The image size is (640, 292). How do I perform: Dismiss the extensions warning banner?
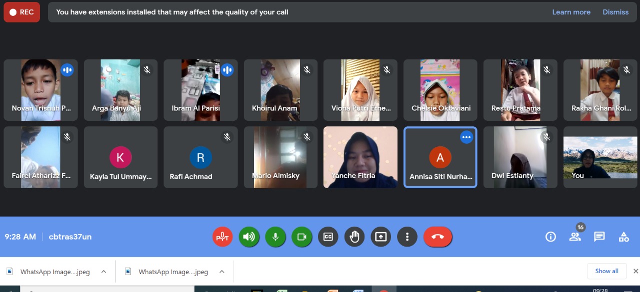click(615, 12)
